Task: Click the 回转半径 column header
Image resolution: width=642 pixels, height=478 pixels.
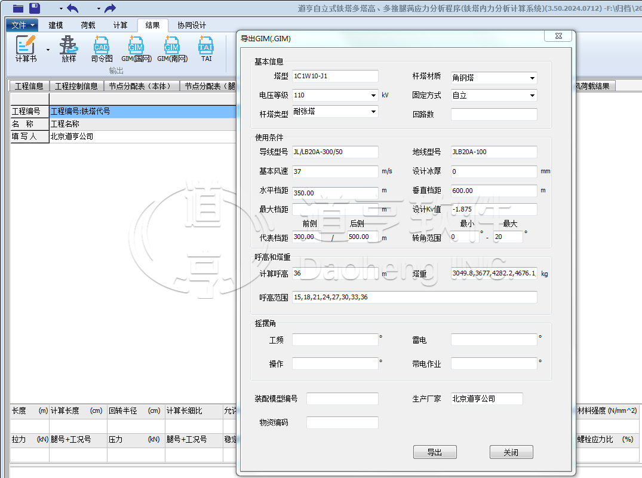Action: [136, 411]
